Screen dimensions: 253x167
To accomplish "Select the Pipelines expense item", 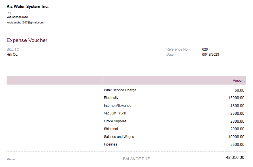I will pos(110,144).
